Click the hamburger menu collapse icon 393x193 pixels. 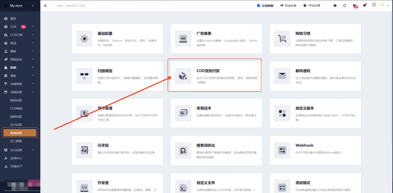pyautogui.click(x=46, y=6)
